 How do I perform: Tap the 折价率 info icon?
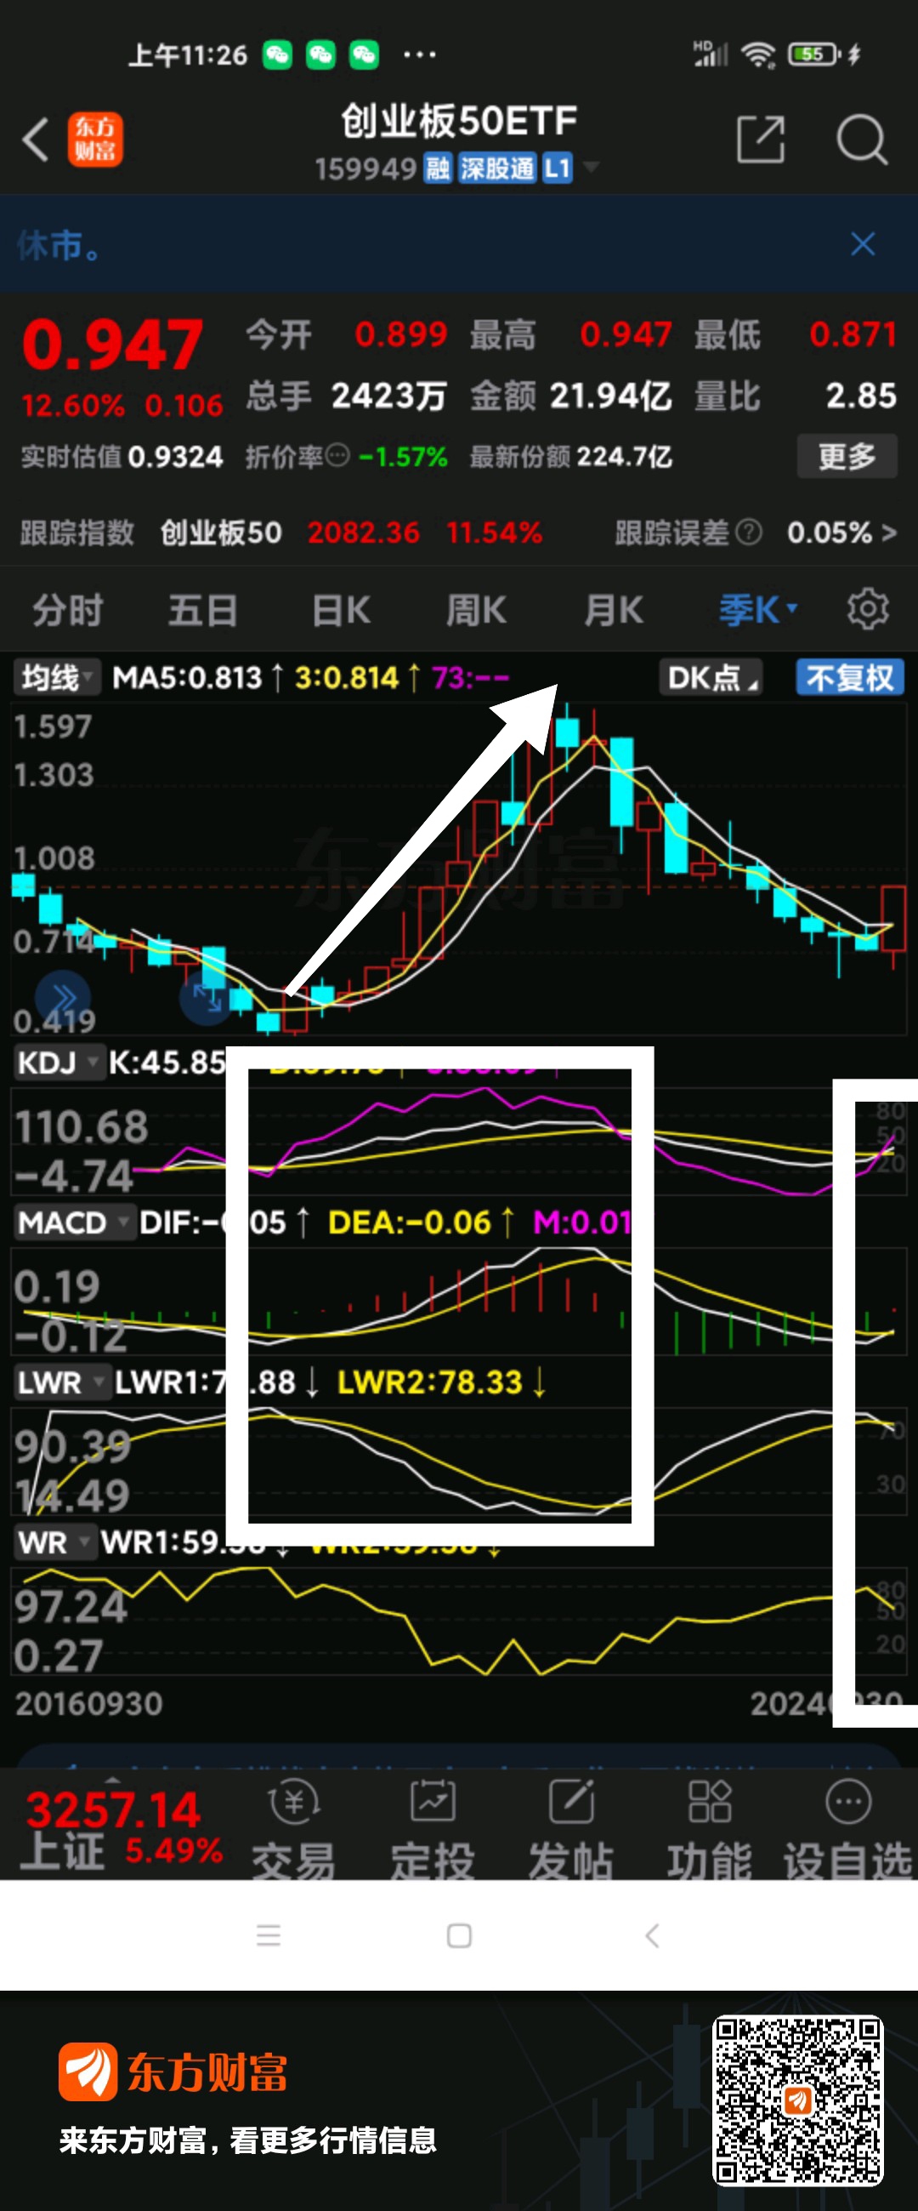click(x=338, y=456)
